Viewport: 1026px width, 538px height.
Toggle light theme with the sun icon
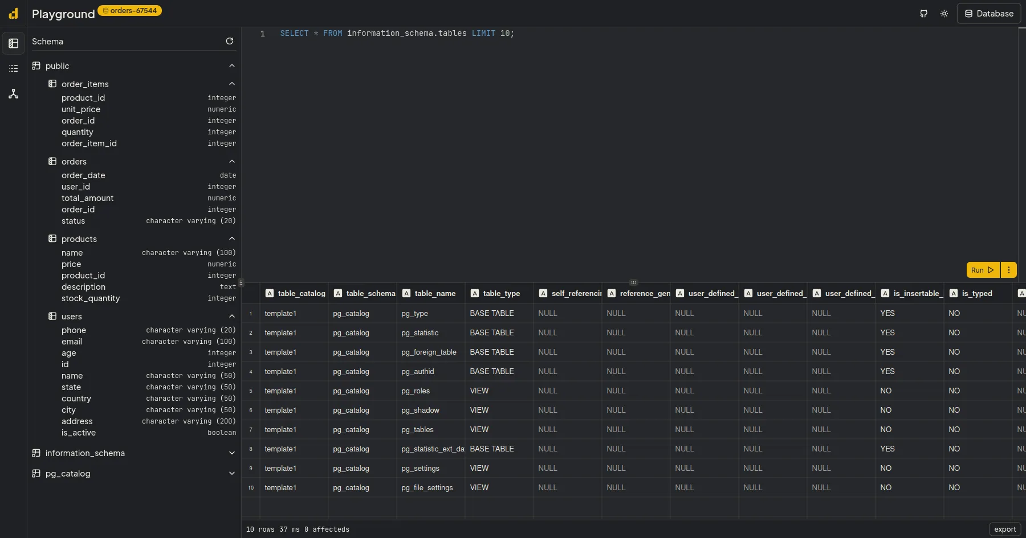(944, 13)
